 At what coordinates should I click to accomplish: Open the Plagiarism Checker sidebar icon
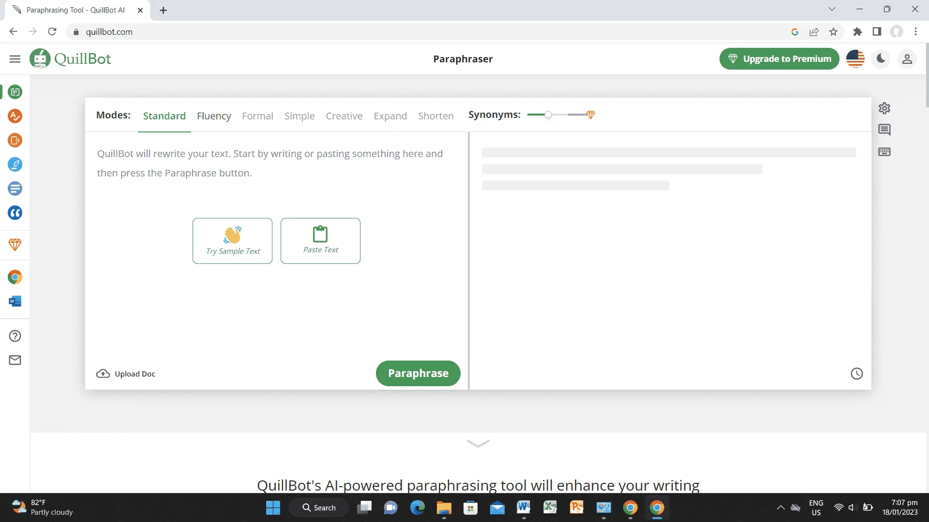coord(15,140)
